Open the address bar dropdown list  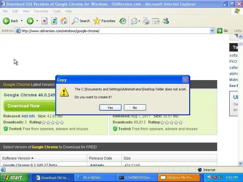(x=212, y=31)
